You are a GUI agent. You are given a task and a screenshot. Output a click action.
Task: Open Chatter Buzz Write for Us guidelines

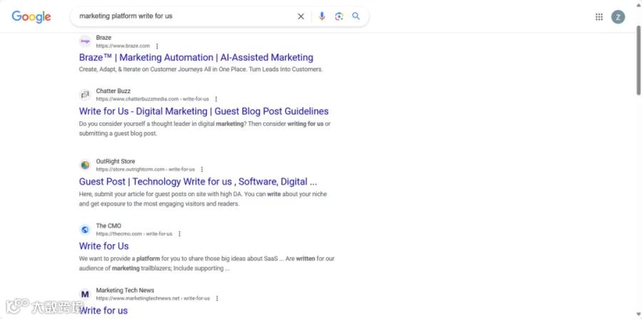pyautogui.click(x=204, y=111)
